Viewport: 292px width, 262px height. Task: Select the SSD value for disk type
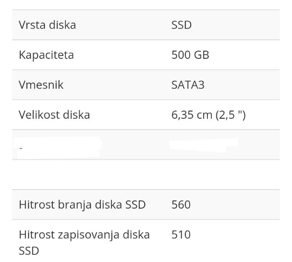point(181,25)
